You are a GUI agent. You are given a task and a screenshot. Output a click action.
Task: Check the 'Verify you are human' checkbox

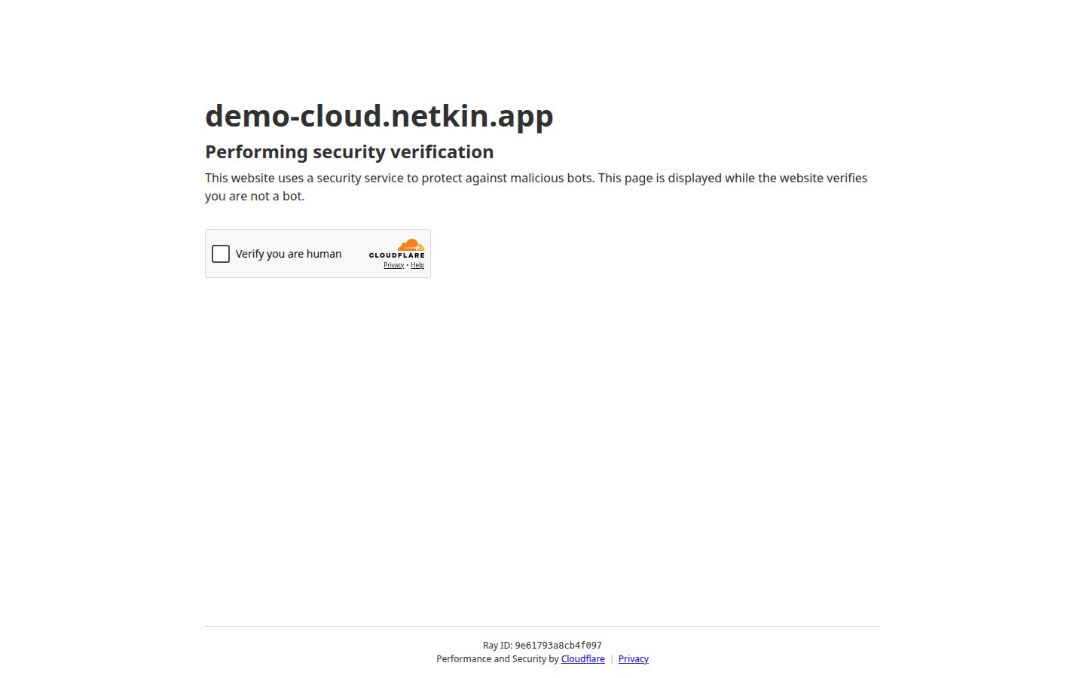point(221,254)
